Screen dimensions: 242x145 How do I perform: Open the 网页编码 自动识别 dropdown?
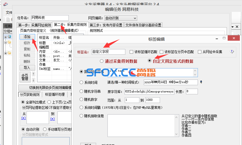click(121, 18)
